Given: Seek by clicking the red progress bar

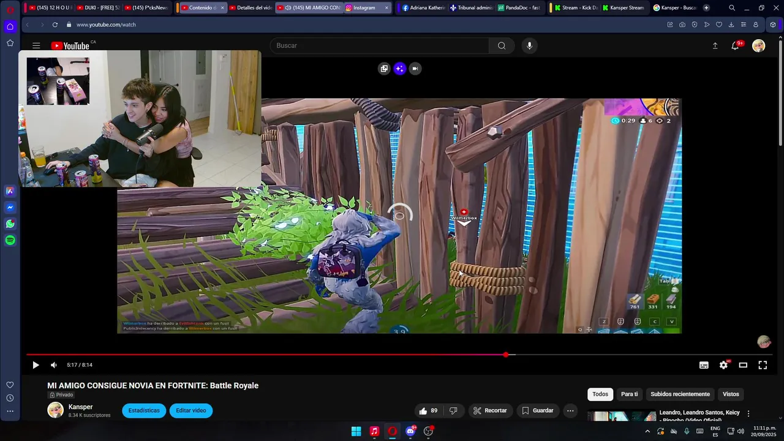Looking at the screenshot, I should [x=266, y=355].
